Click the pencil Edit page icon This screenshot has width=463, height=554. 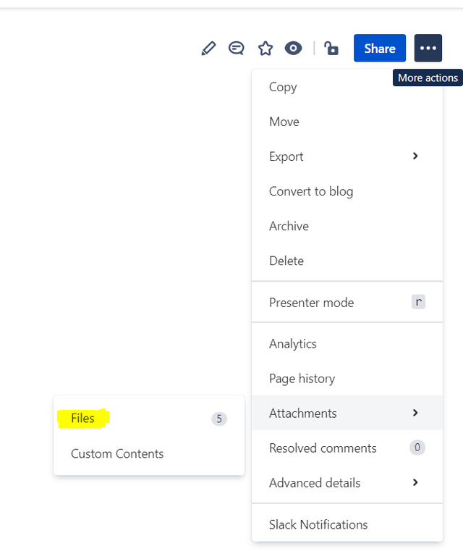pos(208,49)
